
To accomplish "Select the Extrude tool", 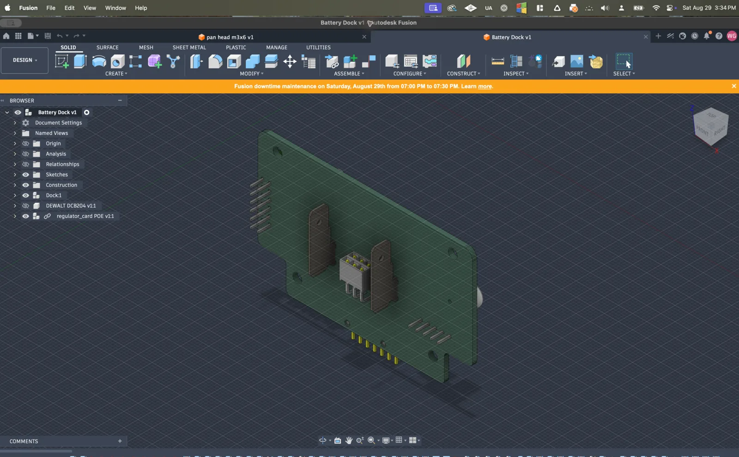I will pyautogui.click(x=80, y=61).
